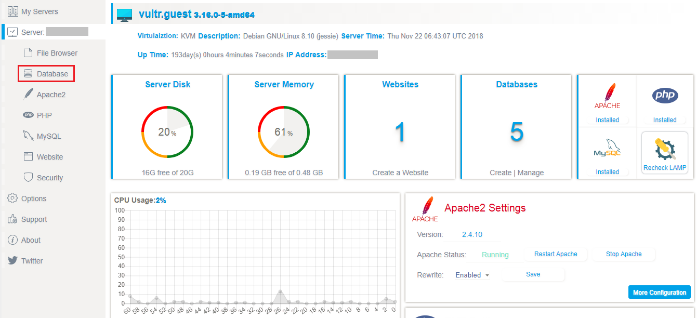The width and height of the screenshot is (697, 318).
Task: Click the Server Disk usage gauge
Action: click(167, 132)
